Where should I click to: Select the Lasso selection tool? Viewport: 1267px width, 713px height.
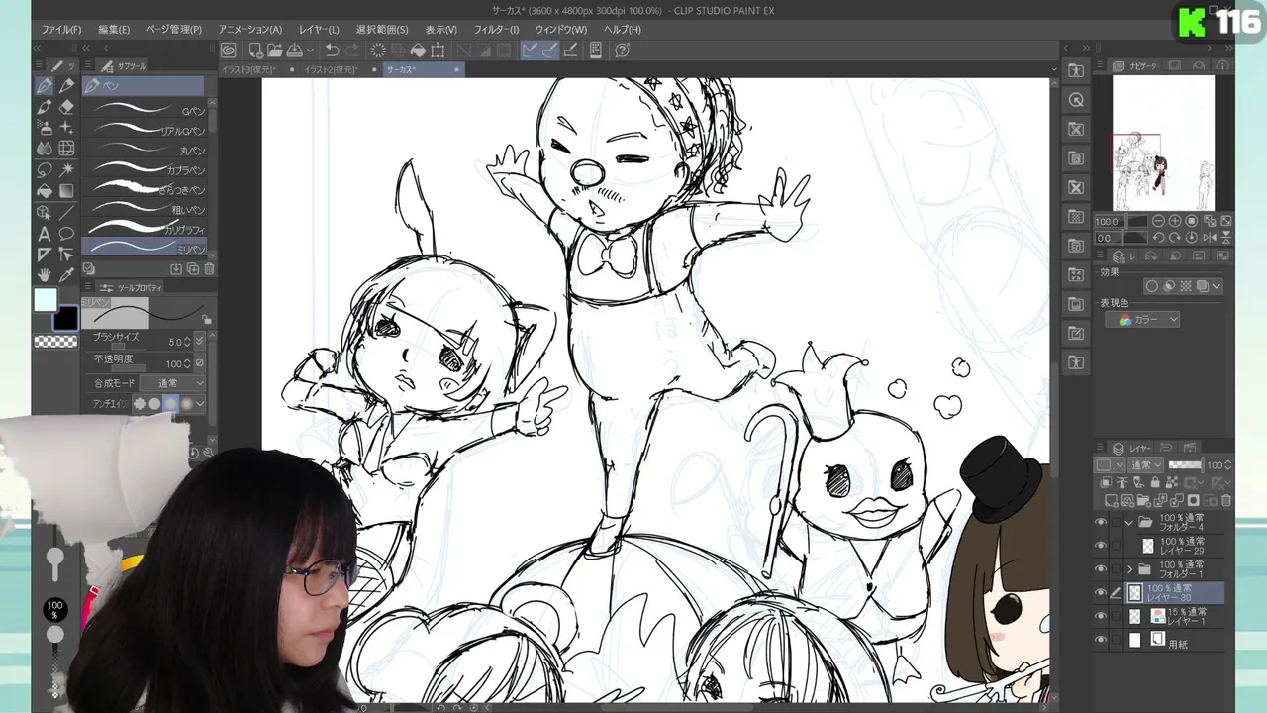click(45, 169)
